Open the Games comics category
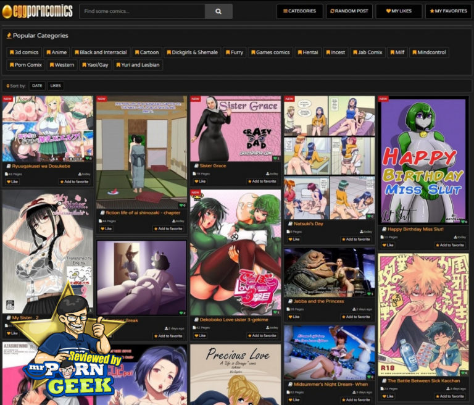The width and height of the screenshot is (474, 405). [270, 52]
